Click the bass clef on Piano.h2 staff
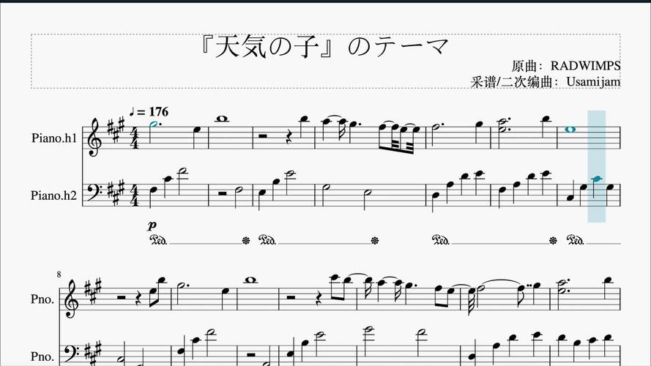The width and height of the screenshot is (651, 366). click(x=92, y=192)
